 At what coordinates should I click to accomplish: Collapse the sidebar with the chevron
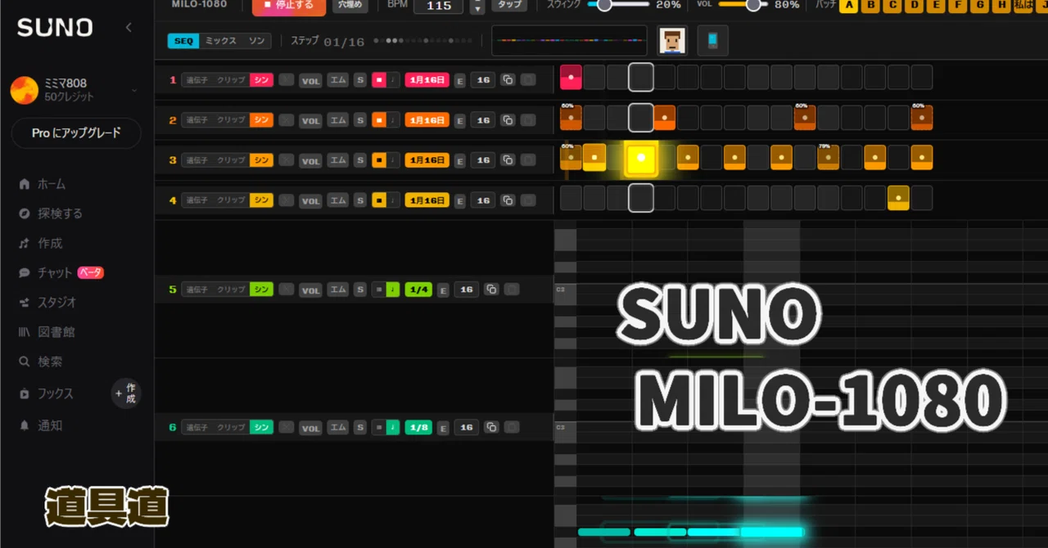pos(129,28)
